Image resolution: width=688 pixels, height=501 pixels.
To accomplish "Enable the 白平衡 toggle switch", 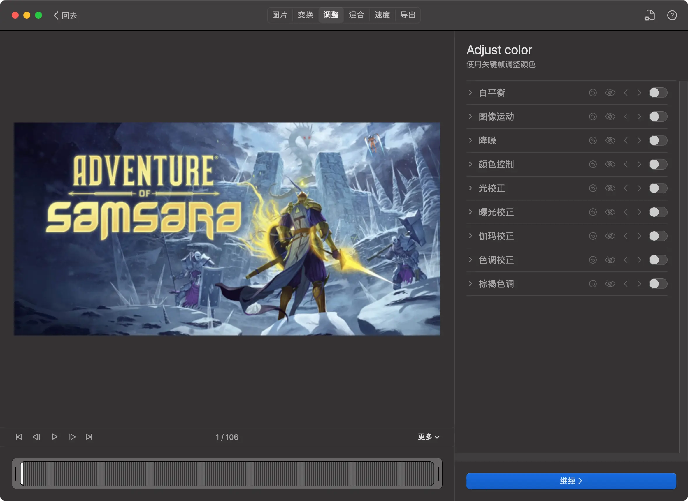I will 658,93.
